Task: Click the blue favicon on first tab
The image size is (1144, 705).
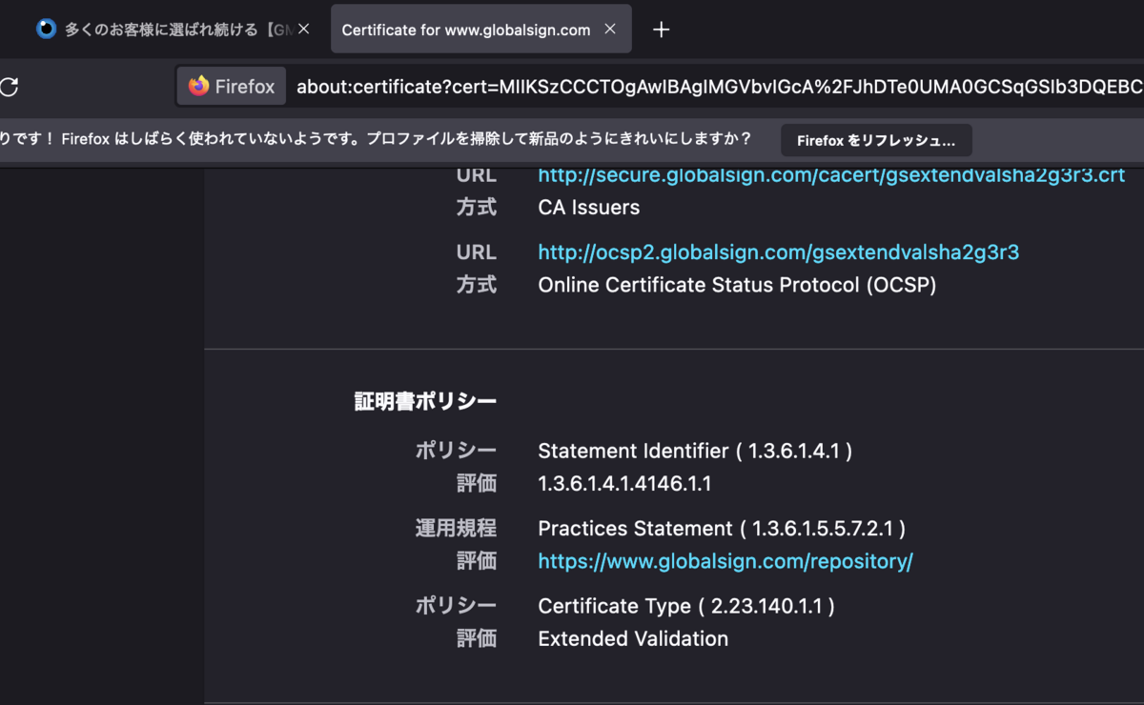Action: click(46, 30)
